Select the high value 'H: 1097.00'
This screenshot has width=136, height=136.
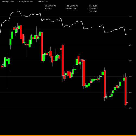[x=72, y=6]
